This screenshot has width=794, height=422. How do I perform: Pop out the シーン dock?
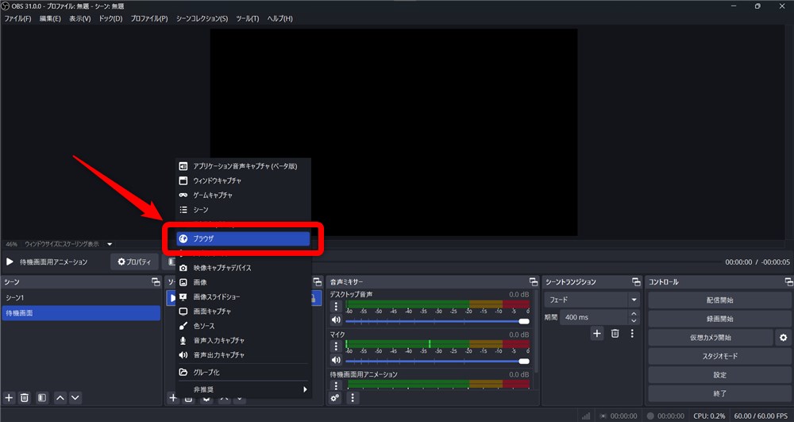[x=156, y=281]
